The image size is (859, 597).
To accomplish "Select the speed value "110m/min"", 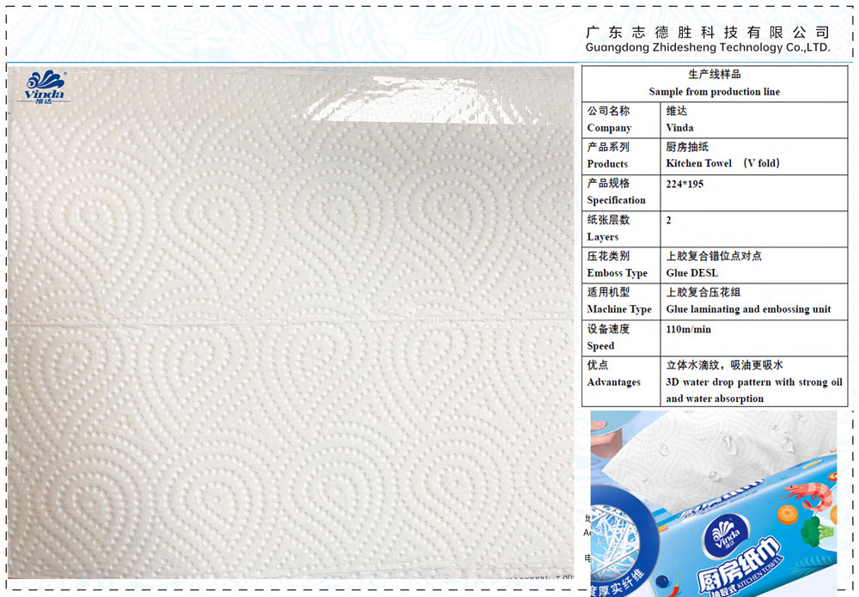I will [x=689, y=329].
